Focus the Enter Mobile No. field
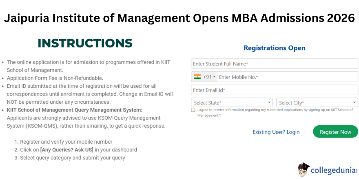Viewport: 359px width, 179px height. click(287, 77)
